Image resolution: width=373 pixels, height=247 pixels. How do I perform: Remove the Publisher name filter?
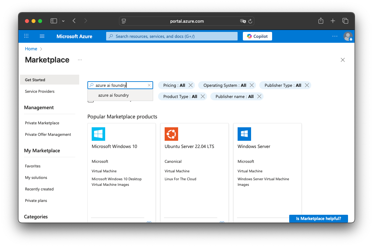coord(259,96)
